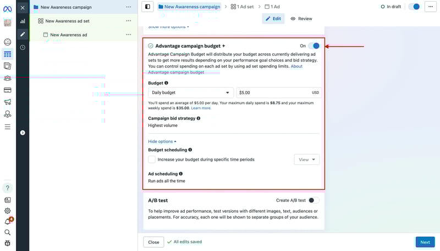Viewport: 440px width, 251px height.
Task: Open the Search magnifier icon
Action: tap(8, 232)
